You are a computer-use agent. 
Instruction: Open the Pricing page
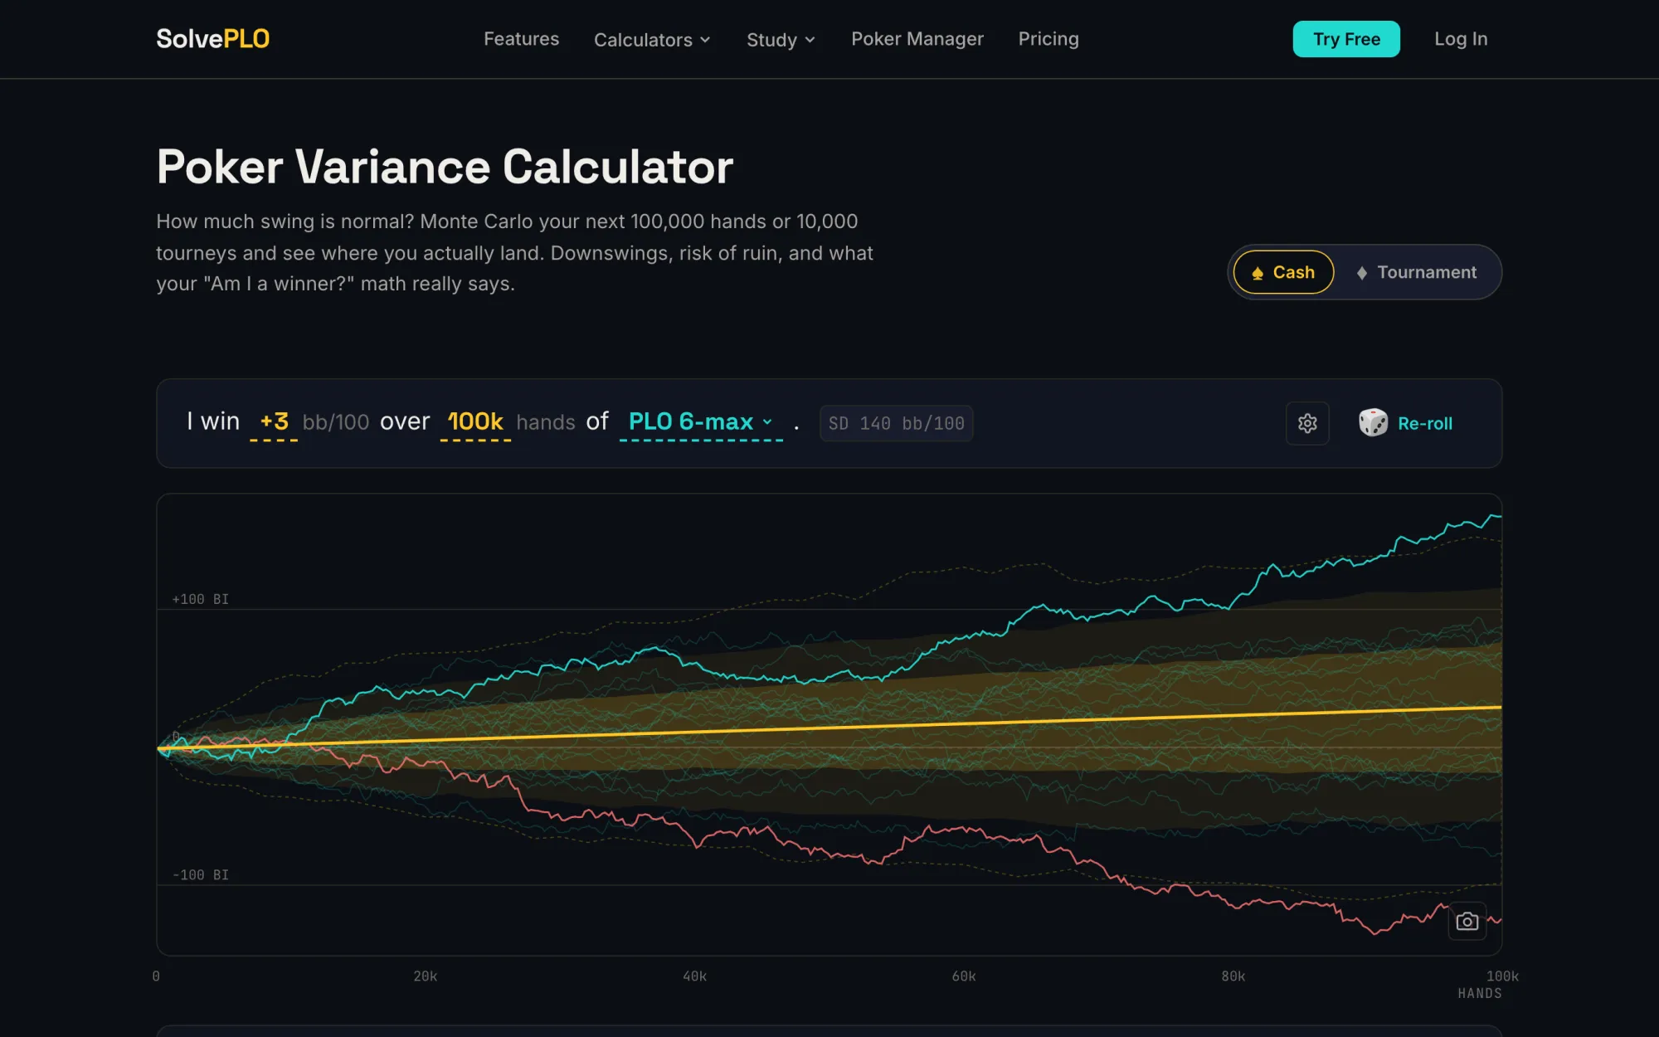(1048, 39)
